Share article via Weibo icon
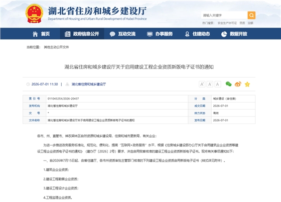Image resolution: width=281 pixels, height=202 pixels. coord(238,84)
